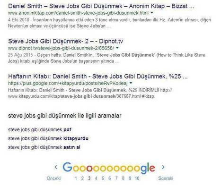Click the next page chevron arrow

(163, 167)
